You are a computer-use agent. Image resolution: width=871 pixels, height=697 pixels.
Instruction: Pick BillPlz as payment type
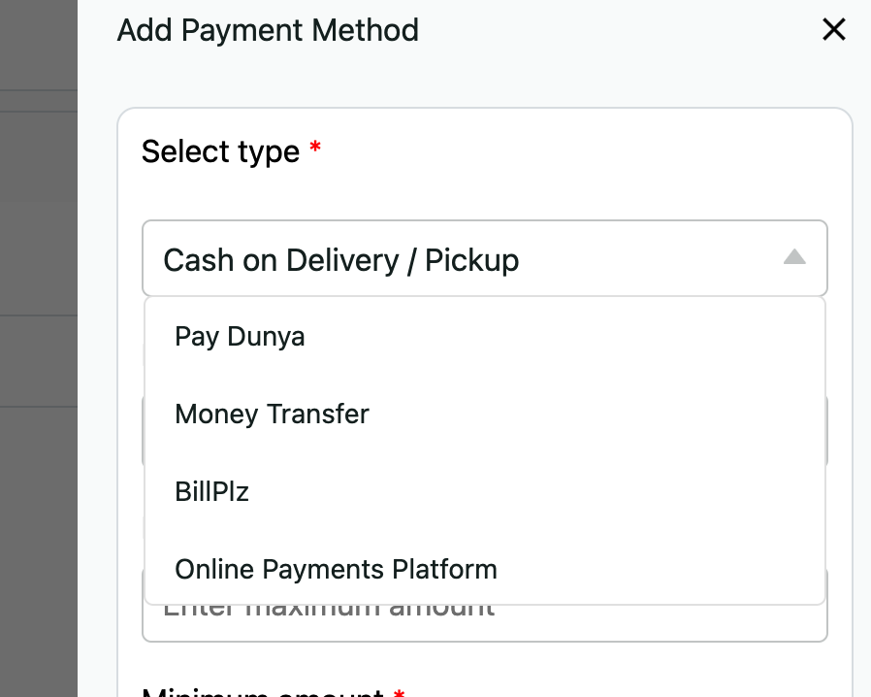(211, 492)
